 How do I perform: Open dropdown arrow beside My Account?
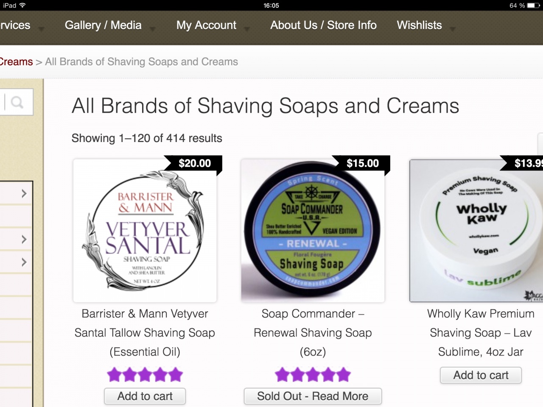click(247, 29)
